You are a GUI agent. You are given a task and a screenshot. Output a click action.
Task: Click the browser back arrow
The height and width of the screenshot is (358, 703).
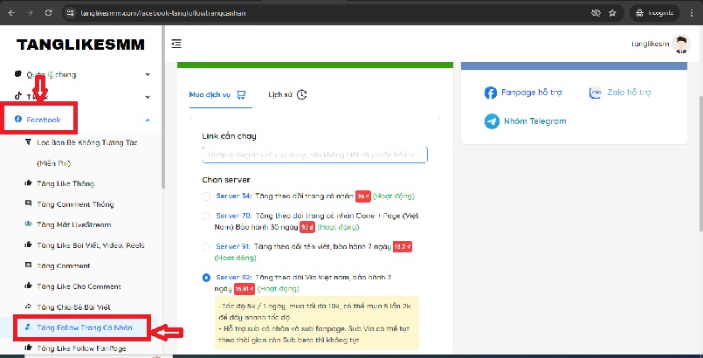[x=11, y=13]
